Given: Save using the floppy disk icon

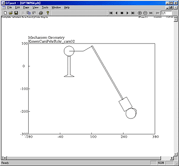Looking at the screenshot, I should point(16,13).
